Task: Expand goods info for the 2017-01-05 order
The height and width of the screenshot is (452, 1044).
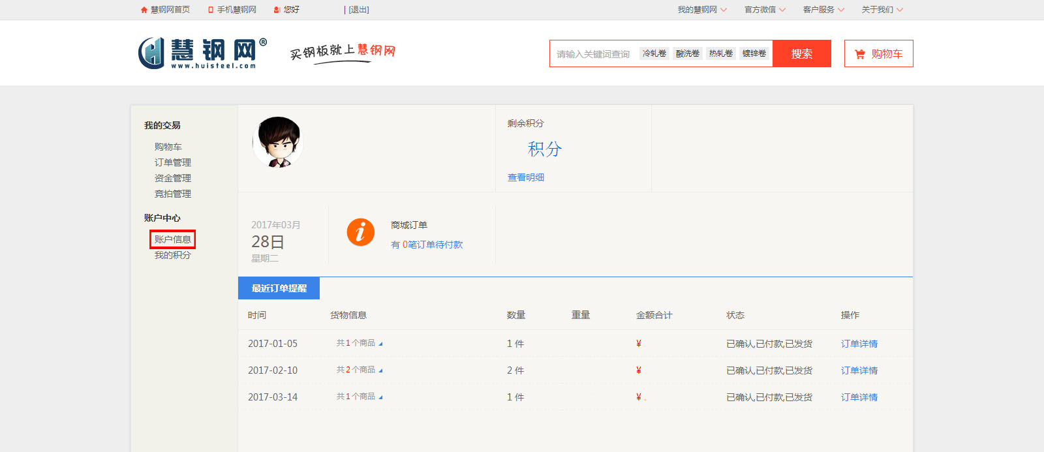Action: click(380, 344)
